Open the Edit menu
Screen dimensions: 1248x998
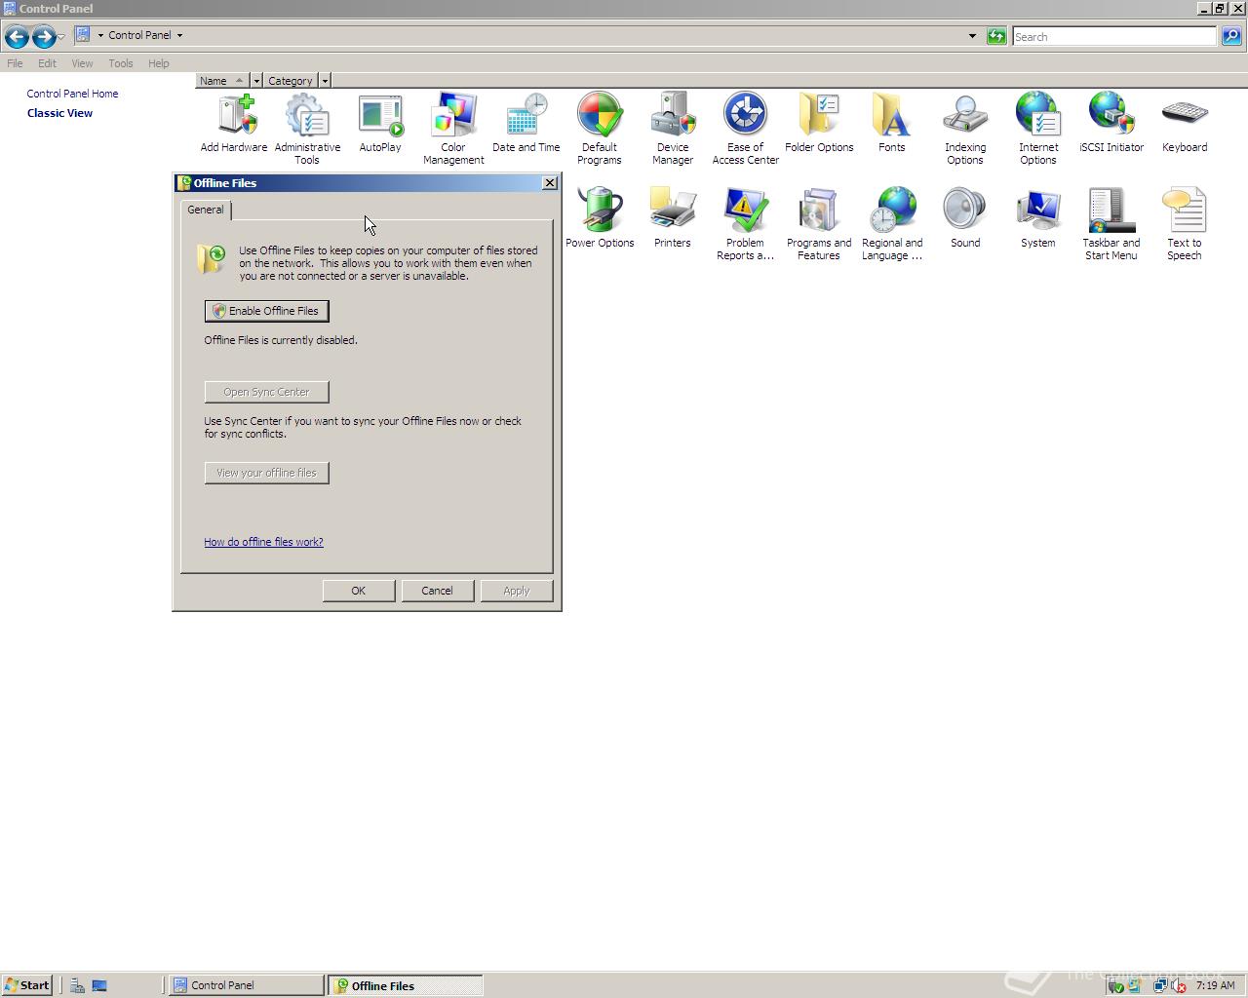pyautogui.click(x=47, y=63)
